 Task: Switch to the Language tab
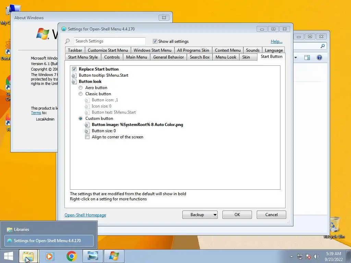274,50
